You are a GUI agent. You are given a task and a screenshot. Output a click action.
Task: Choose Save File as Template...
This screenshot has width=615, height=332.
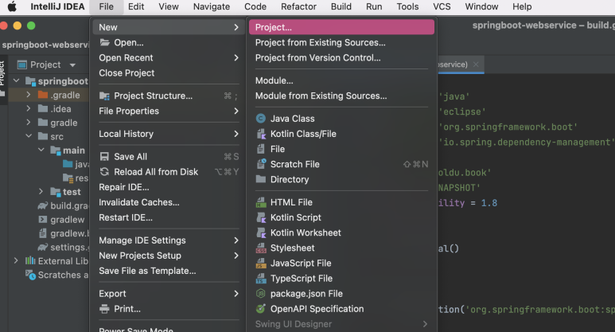168,271
